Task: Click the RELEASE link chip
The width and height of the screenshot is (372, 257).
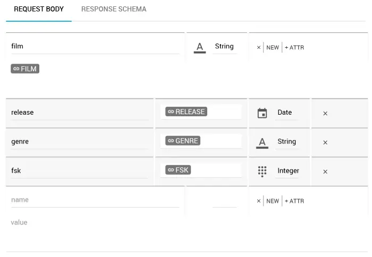Action: (186, 112)
